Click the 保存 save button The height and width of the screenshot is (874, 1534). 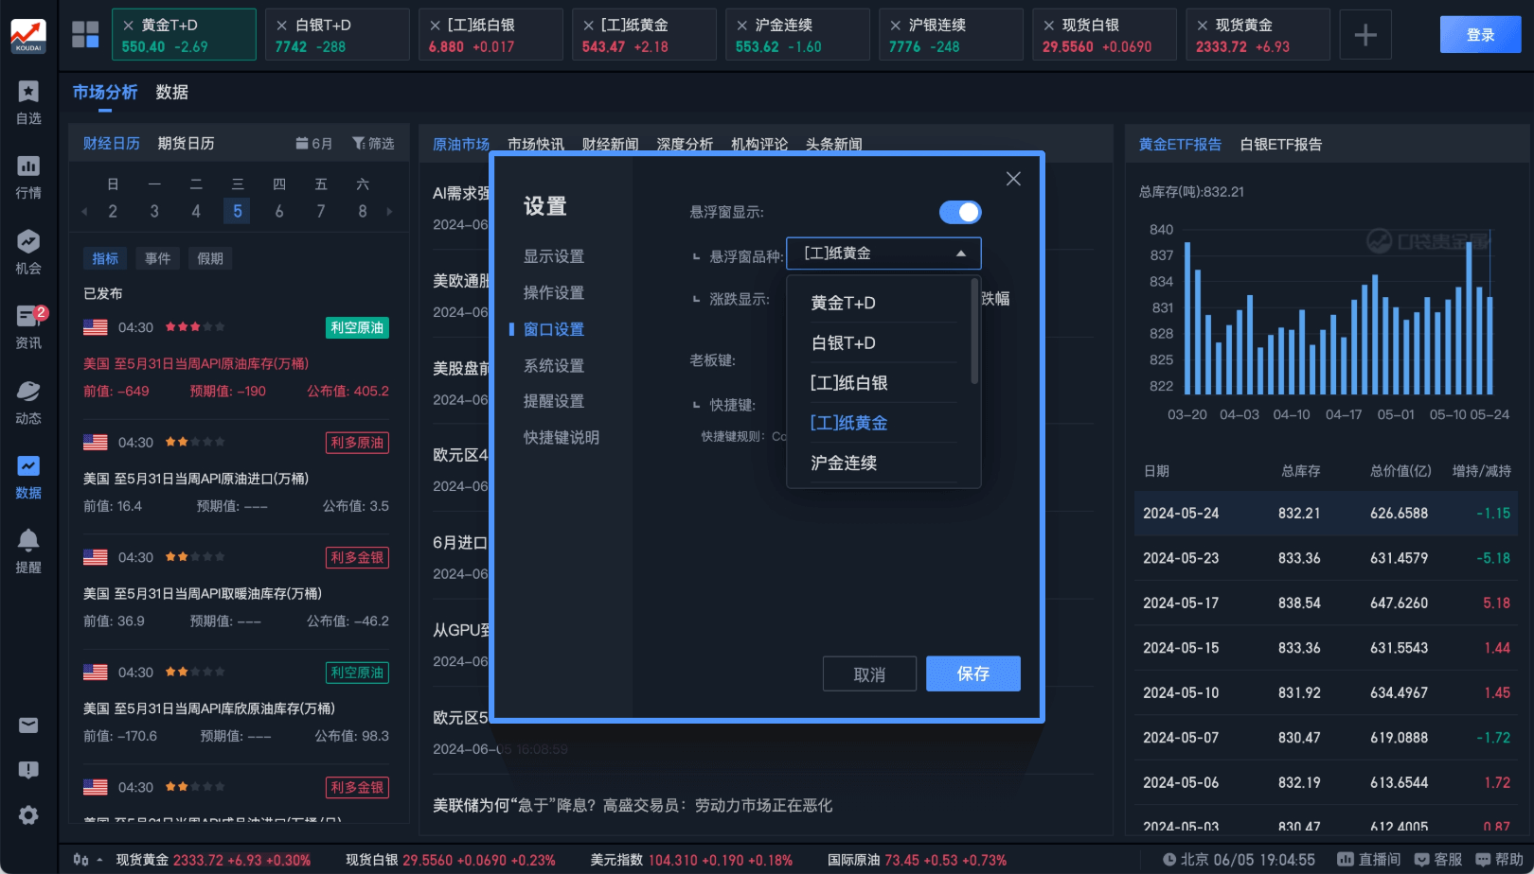(x=972, y=673)
